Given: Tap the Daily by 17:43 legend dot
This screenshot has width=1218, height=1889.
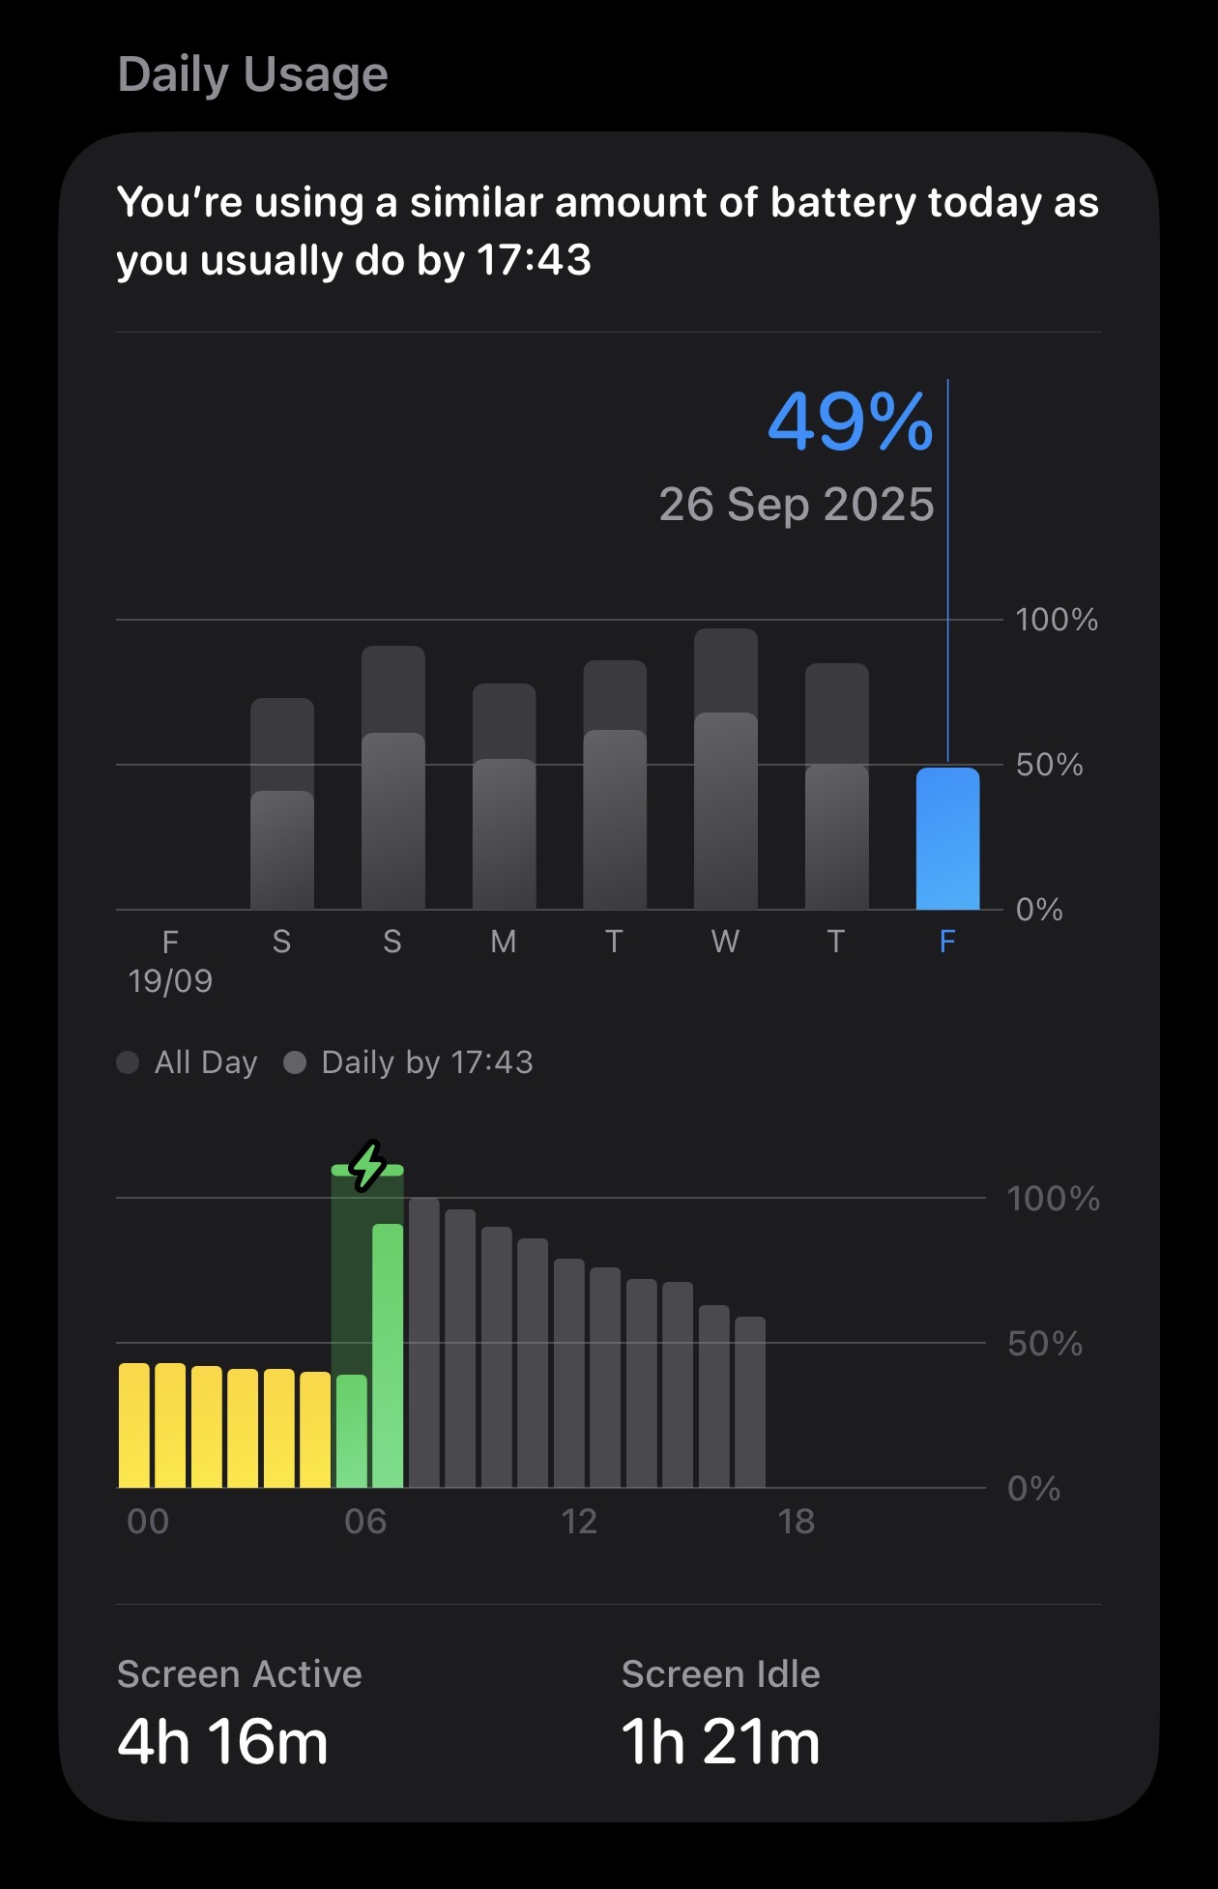Looking at the screenshot, I should pos(295,1062).
